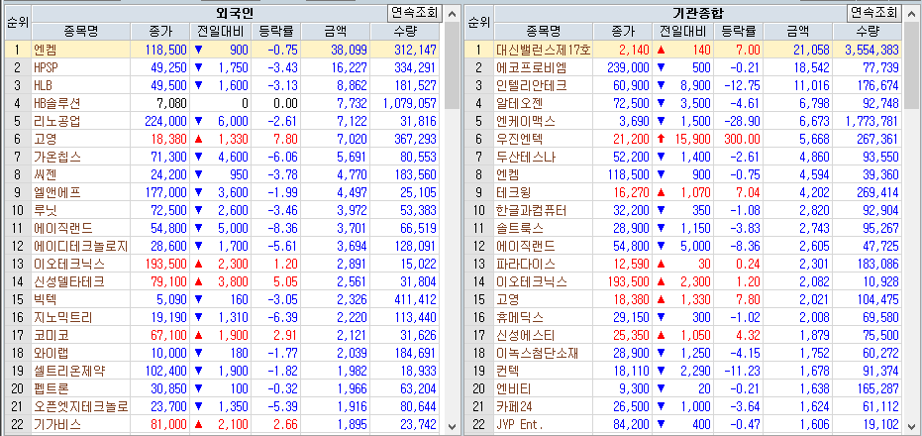
Task: Select 한글과컴퓨터 stock name
Action: (x=531, y=210)
